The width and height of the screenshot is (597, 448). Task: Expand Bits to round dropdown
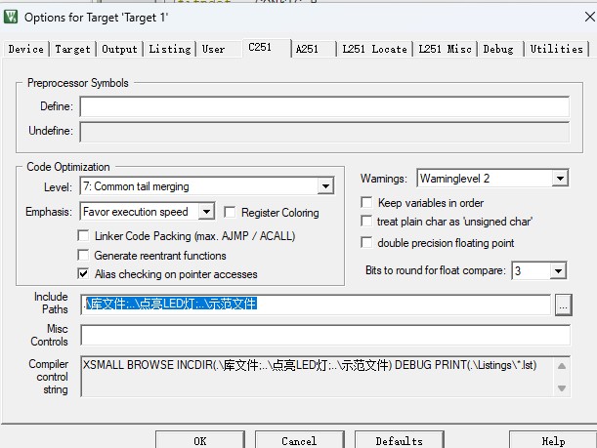click(558, 270)
